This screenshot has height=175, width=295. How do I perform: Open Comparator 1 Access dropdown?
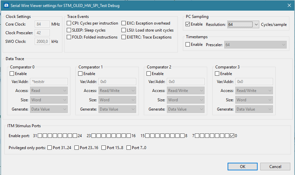(x=117, y=91)
